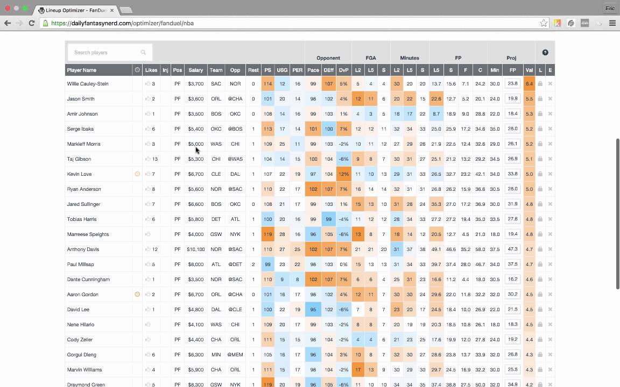
Task: Exclude Paul Millsap using X icon
Action: pyautogui.click(x=550, y=264)
